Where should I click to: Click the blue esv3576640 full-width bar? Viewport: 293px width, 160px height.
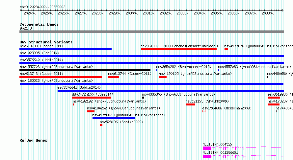click(x=151, y=63)
